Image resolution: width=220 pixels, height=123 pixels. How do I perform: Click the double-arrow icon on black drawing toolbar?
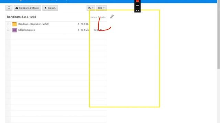click(x=137, y=10)
